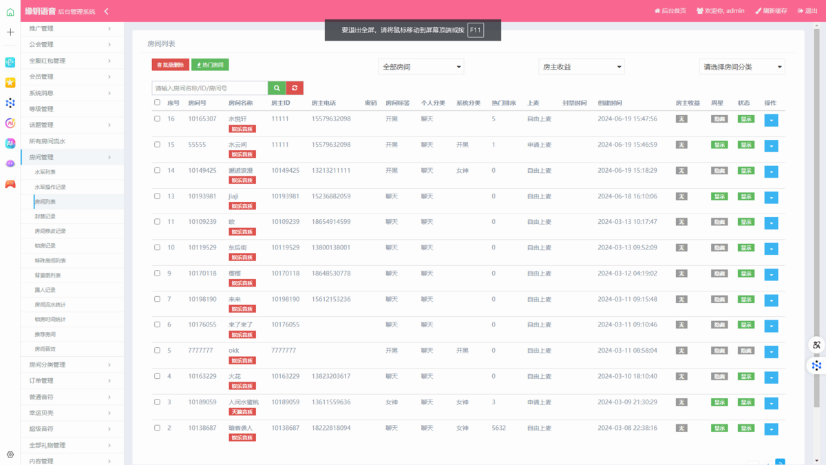This screenshot has width=826, height=465.
Task: Click 退出 to log out
Action: pos(807,11)
